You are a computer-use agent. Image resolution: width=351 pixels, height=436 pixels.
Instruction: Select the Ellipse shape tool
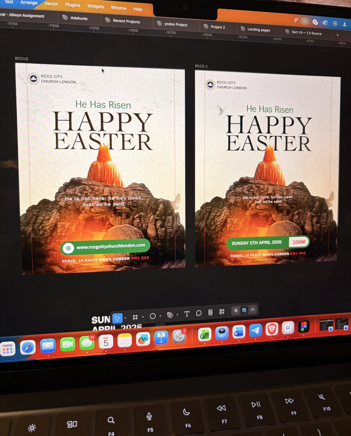153,316
